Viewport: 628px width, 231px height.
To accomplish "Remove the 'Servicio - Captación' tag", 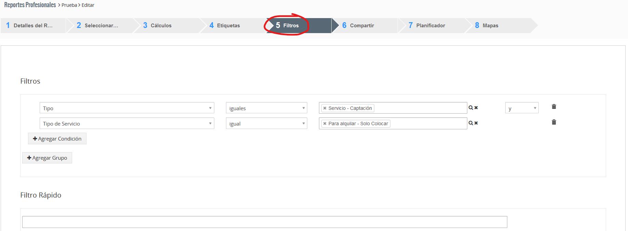I will pos(325,108).
